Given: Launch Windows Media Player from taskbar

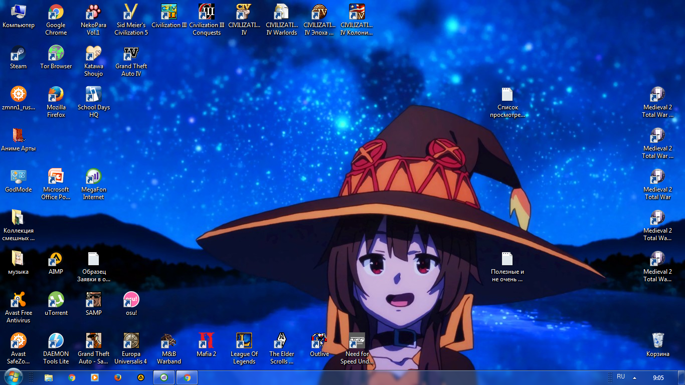Looking at the screenshot, I should pyautogui.click(x=95, y=377).
